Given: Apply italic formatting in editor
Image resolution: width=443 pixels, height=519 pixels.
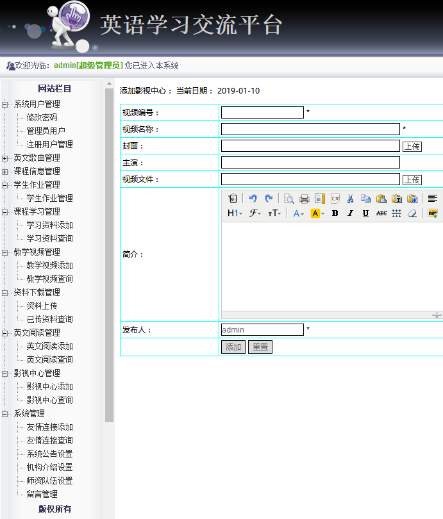Looking at the screenshot, I should click(x=350, y=213).
